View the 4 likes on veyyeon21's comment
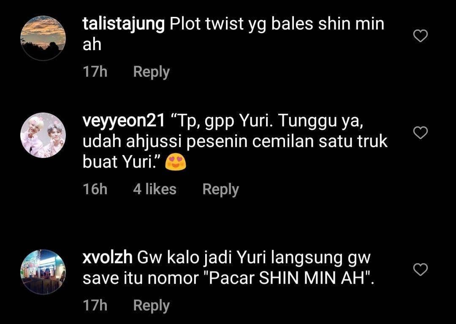 tap(155, 189)
